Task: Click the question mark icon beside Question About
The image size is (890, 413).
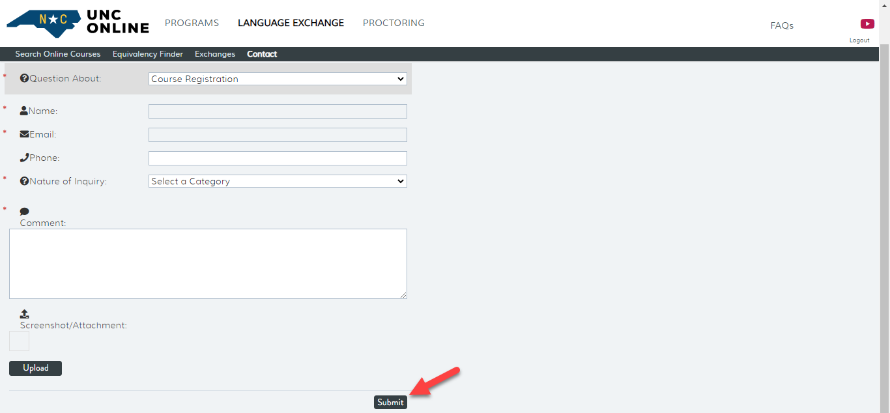Action: click(25, 78)
